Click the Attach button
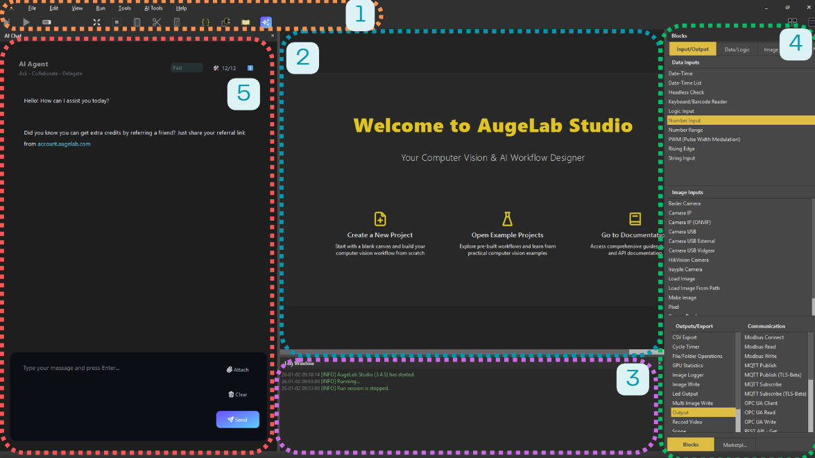 [x=237, y=370]
